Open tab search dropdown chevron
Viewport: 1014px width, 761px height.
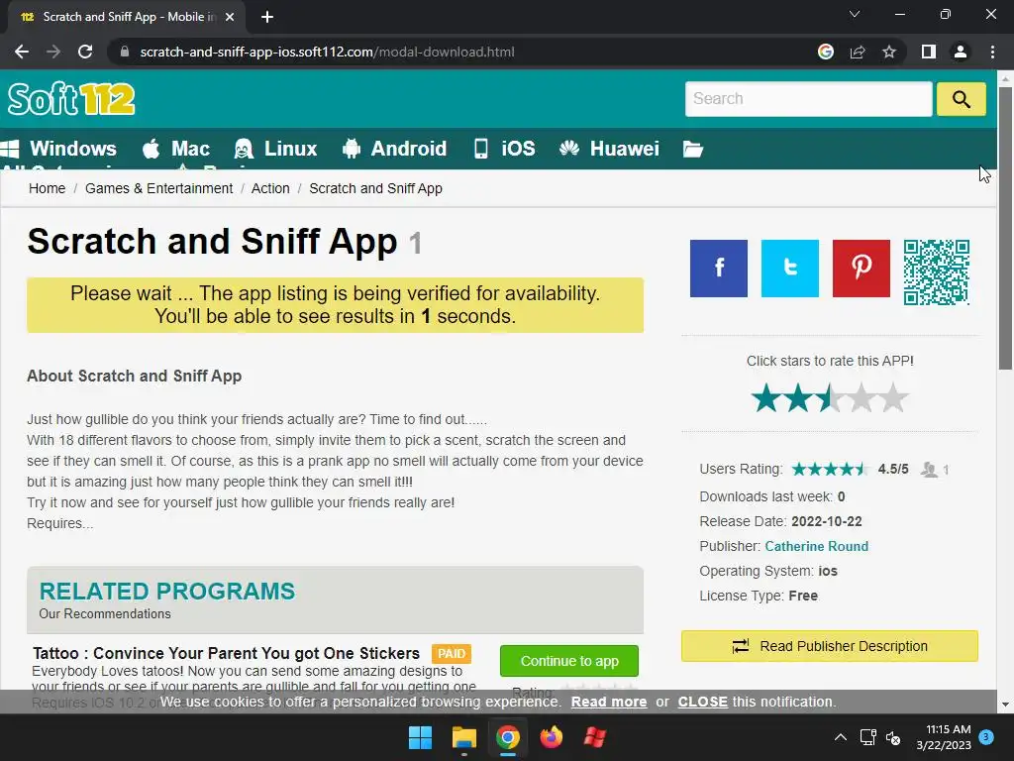[x=855, y=14]
